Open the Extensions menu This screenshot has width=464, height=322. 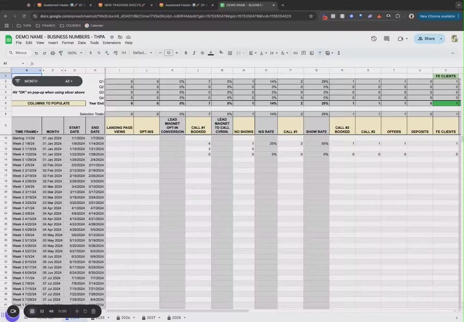(x=111, y=43)
